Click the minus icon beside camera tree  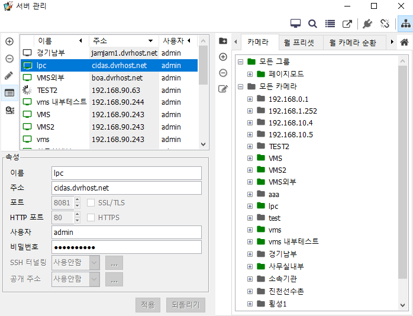pos(223,73)
